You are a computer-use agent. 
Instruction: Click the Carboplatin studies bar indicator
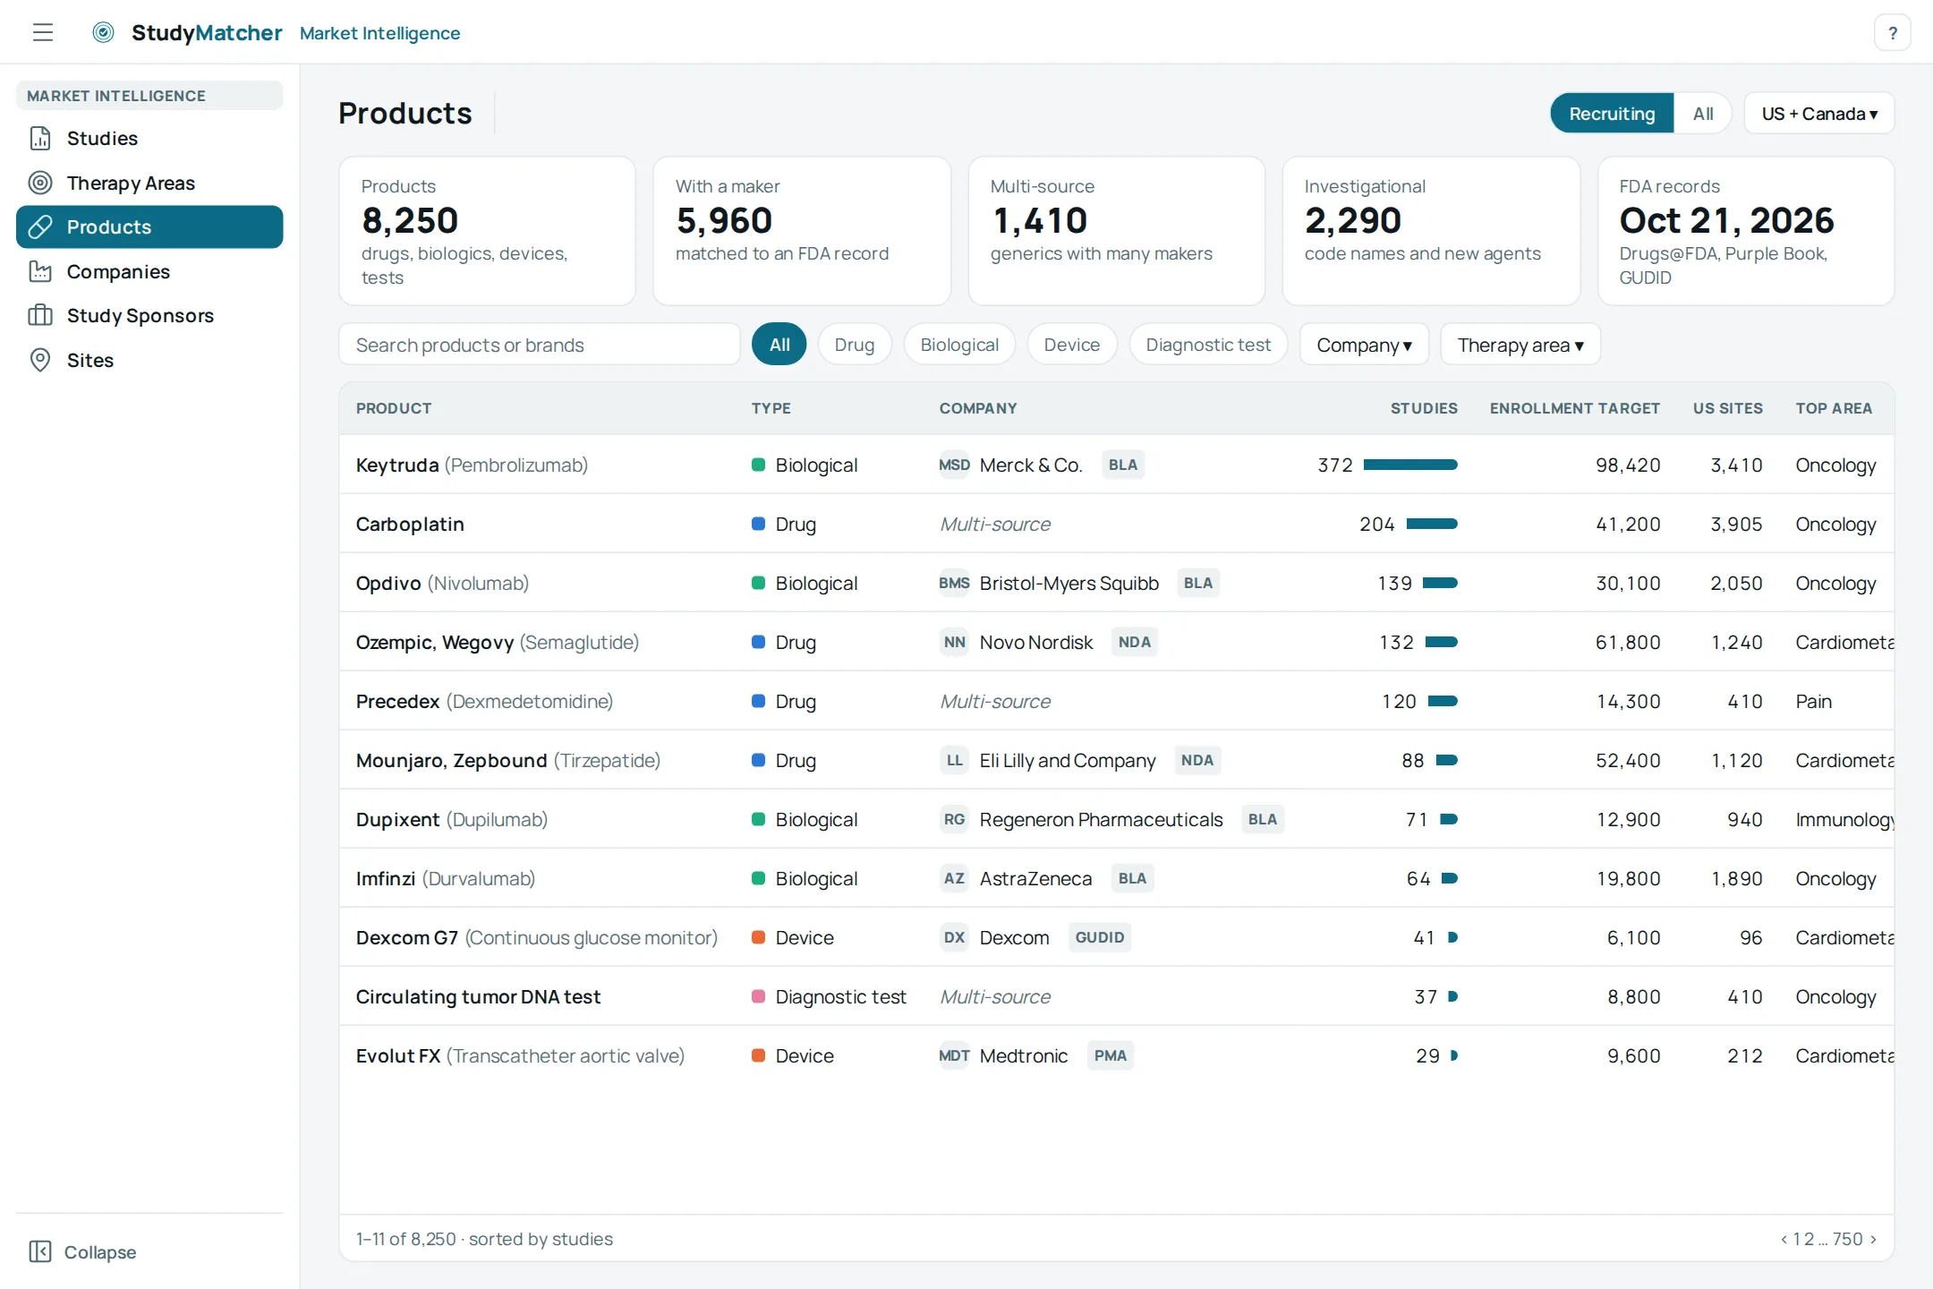1432,524
